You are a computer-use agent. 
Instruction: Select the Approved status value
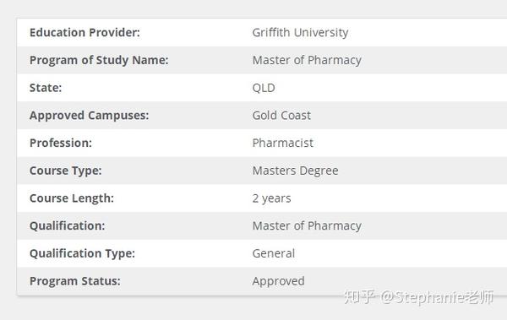click(278, 281)
